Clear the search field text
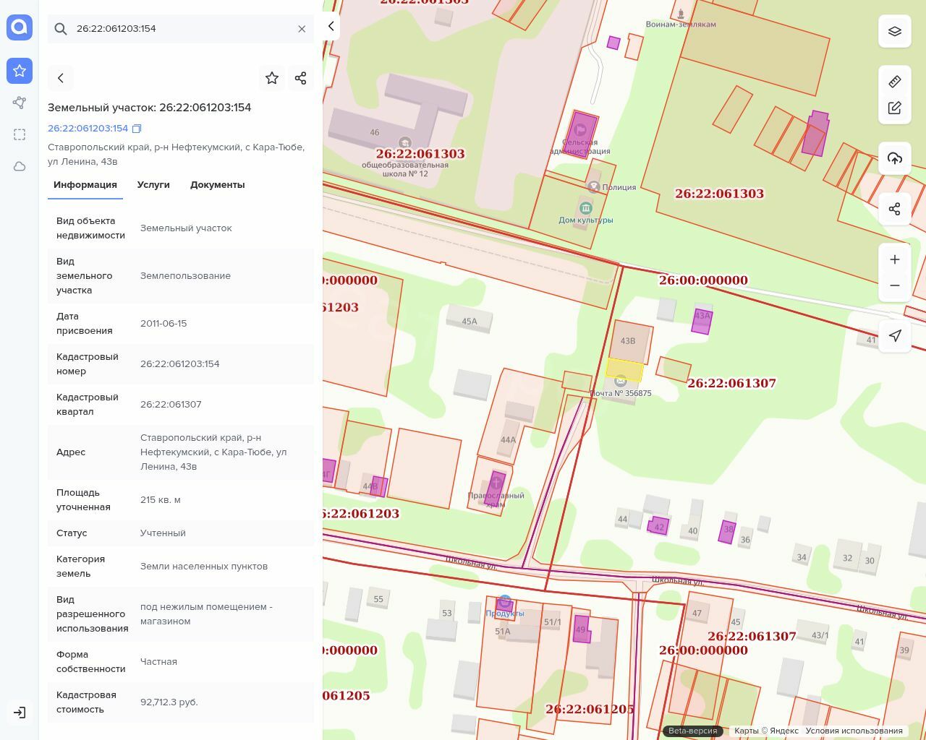The height and width of the screenshot is (740, 926). click(x=302, y=29)
